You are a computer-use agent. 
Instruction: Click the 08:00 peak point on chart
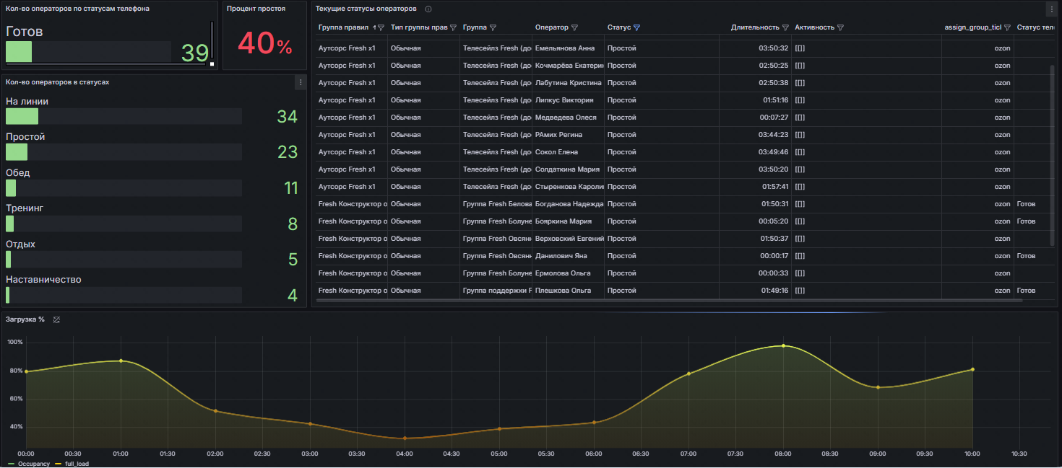(x=783, y=345)
